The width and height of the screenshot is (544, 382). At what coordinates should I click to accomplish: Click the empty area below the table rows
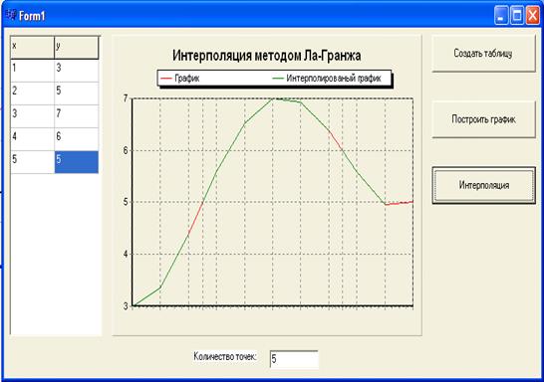pos(56,254)
